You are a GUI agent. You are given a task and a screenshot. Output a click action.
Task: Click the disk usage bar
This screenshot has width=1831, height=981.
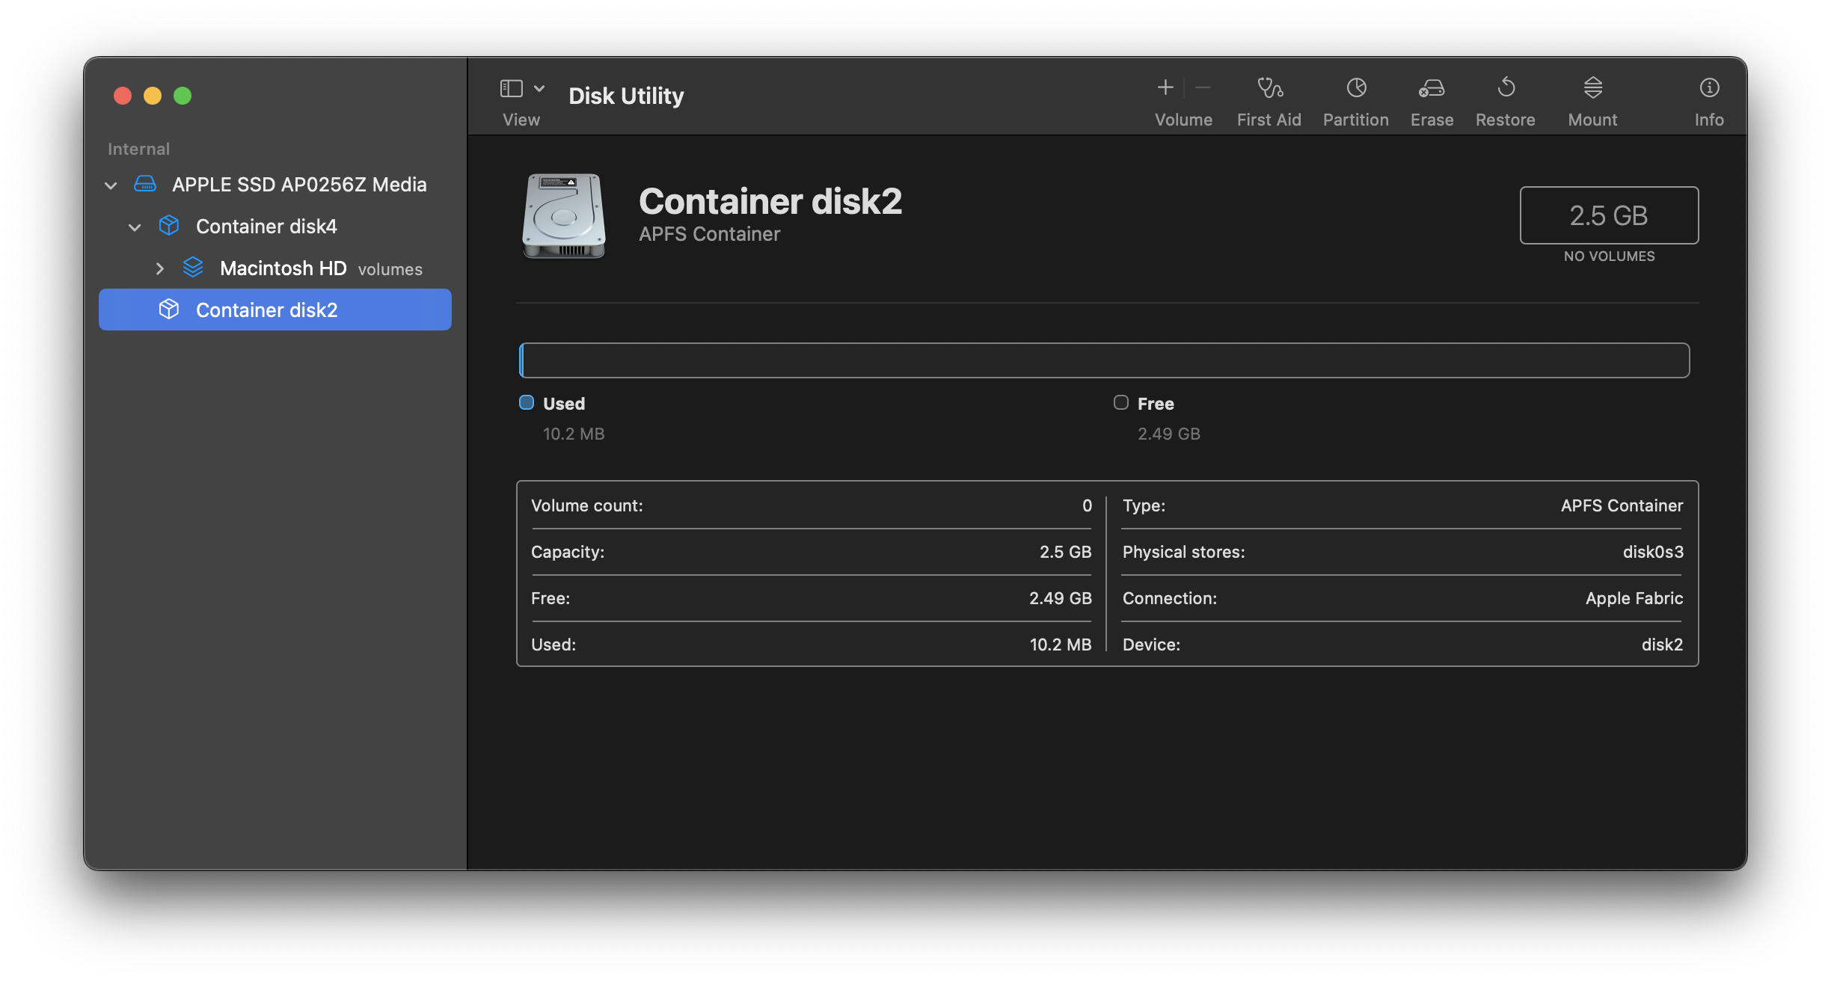click(x=1104, y=360)
